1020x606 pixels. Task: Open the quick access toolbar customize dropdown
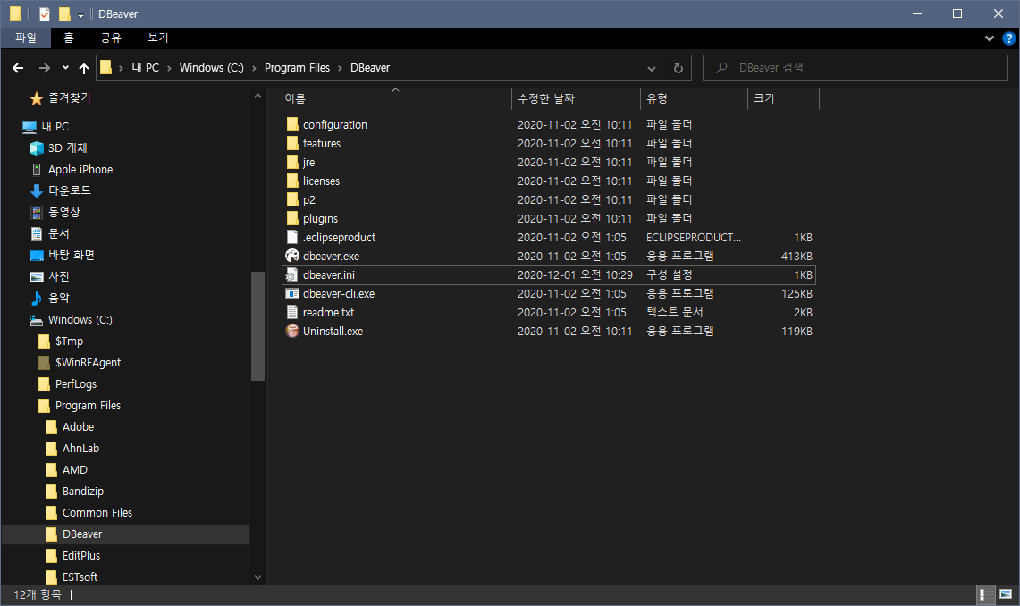pyautogui.click(x=80, y=14)
